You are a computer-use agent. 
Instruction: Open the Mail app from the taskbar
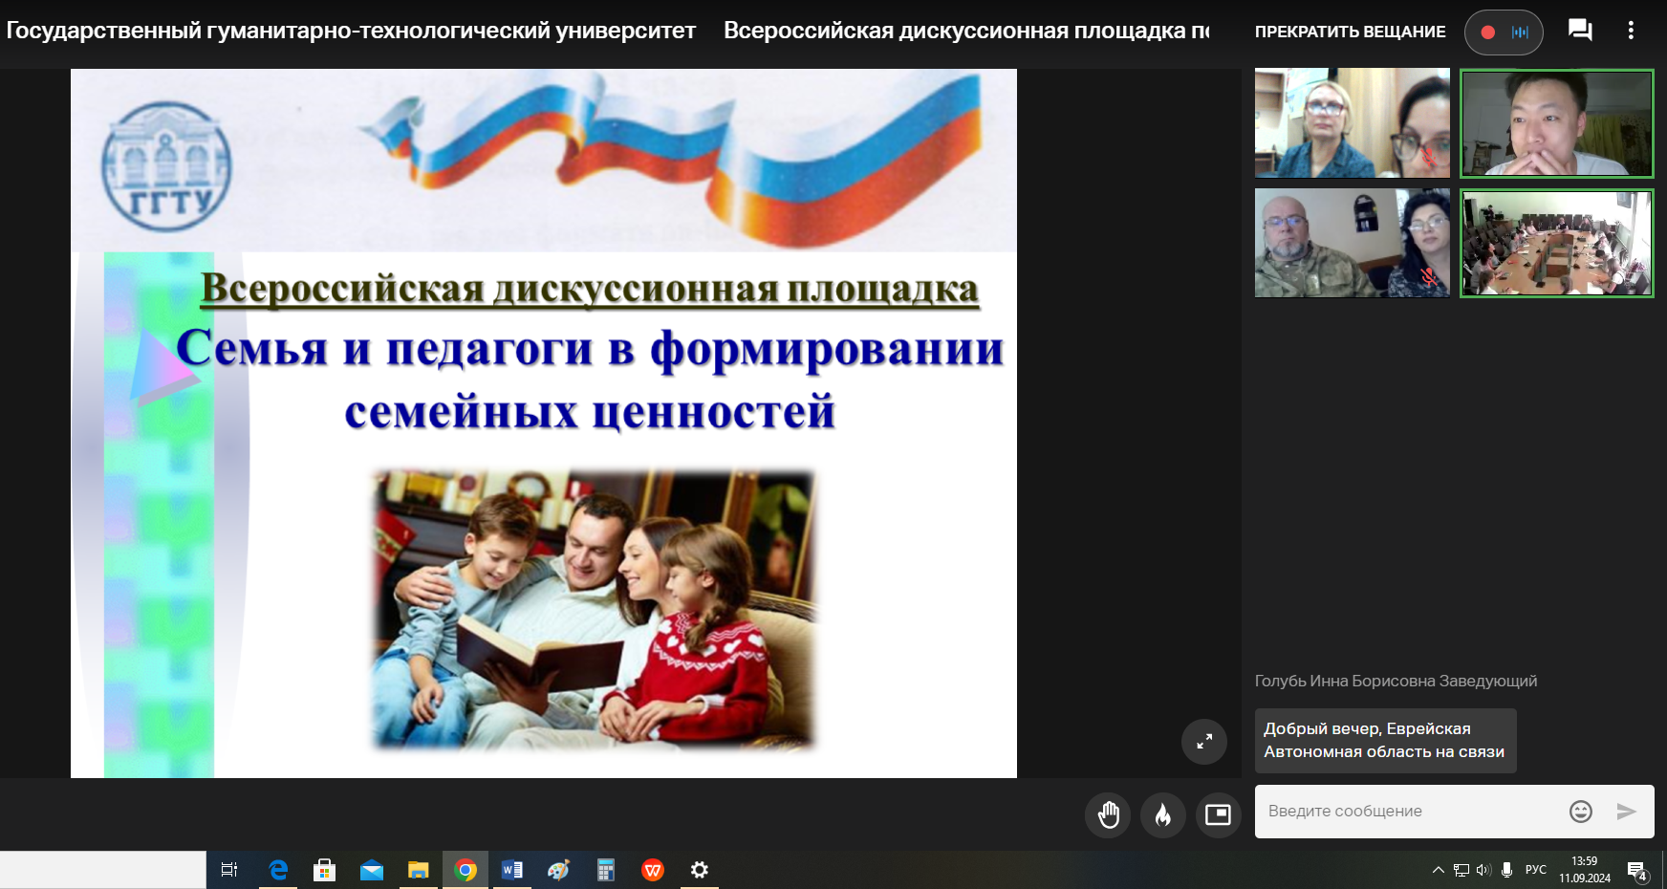[372, 870]
